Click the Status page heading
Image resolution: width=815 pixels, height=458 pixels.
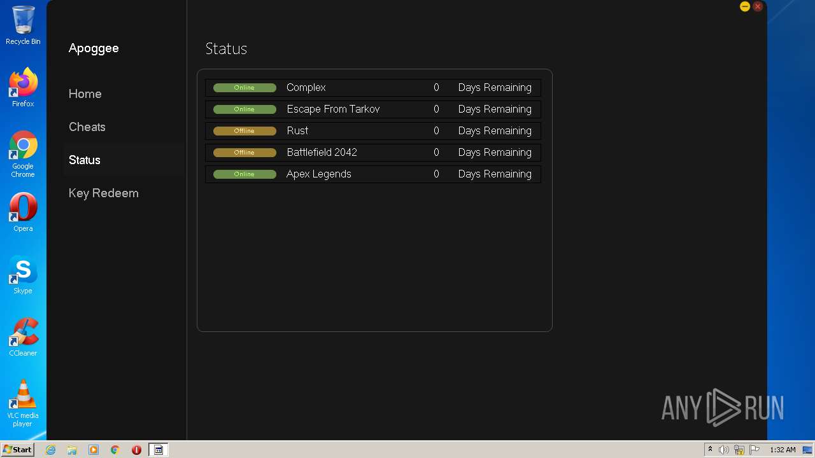coord(226,48)
